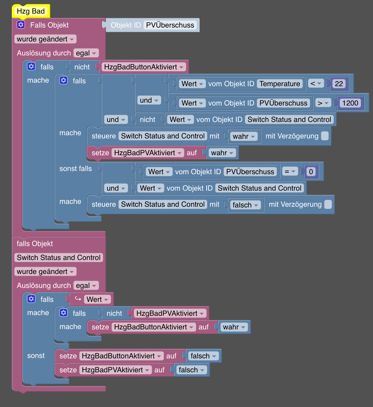Open falsch dropdown in steuere Switch Status block
The image size is (373, 407).
pos(245,205)
